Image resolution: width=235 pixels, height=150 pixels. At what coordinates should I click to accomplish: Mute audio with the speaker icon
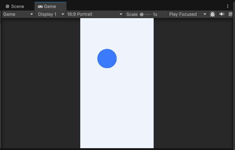pyautogui.click(x=222, y=14)
